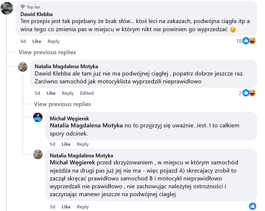Open Edited history on Natalia's comment
The width and height of the screenshot is (265, 211).
click(x=87, y=93)
